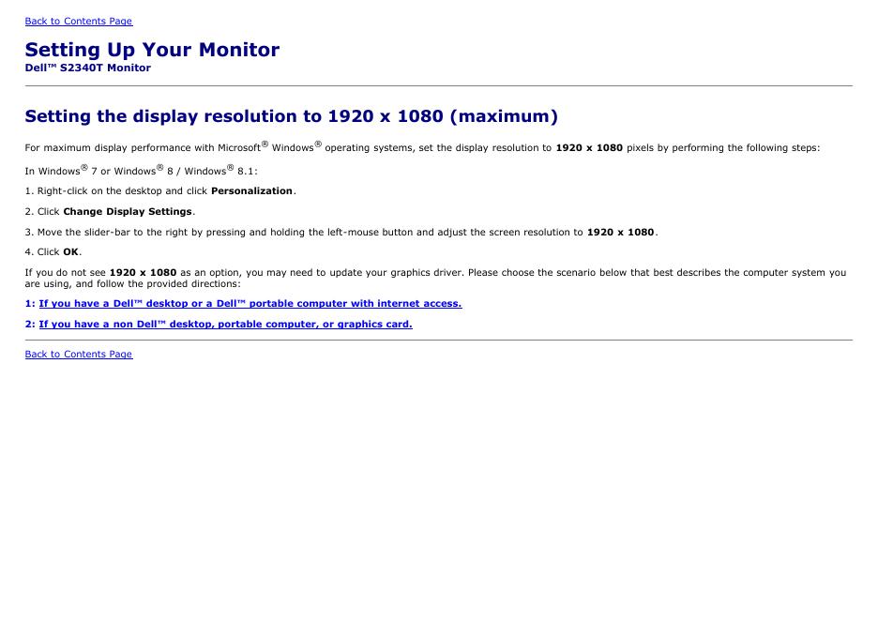
Task: Open the top Back to Contents Page link
Action: pyautogui.click(x=79, y=22)
